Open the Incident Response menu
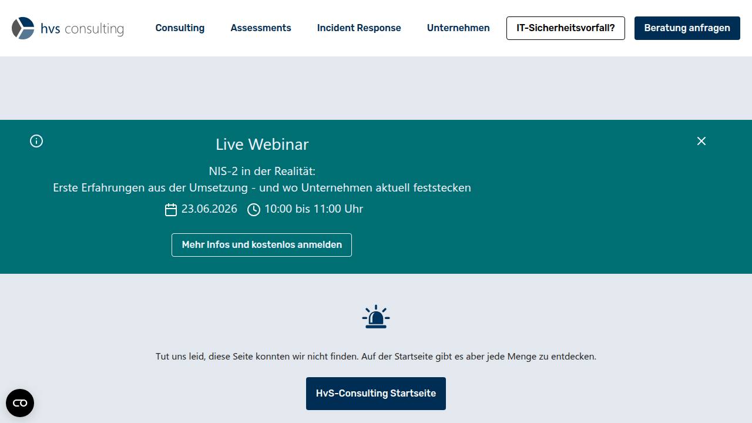 coord(359,28)
